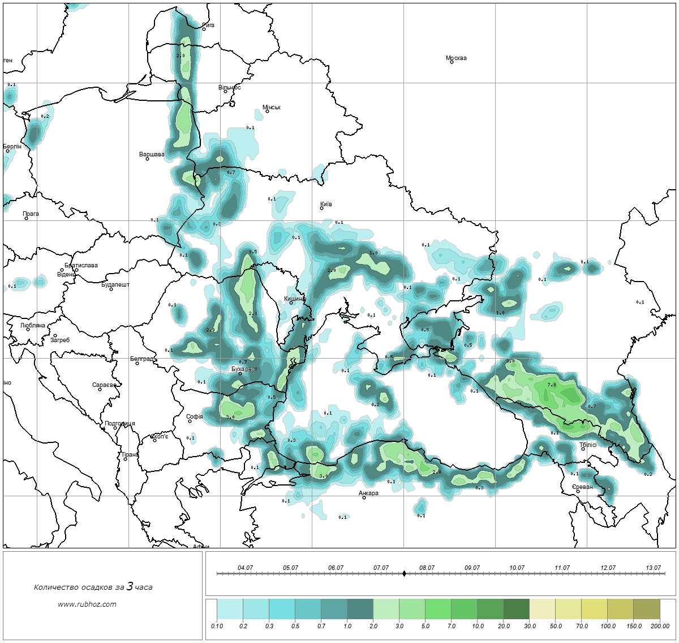679x643 pixels.
Task: Click the lightest cyan 0.10 legend swatch
Action: point(230,610)
